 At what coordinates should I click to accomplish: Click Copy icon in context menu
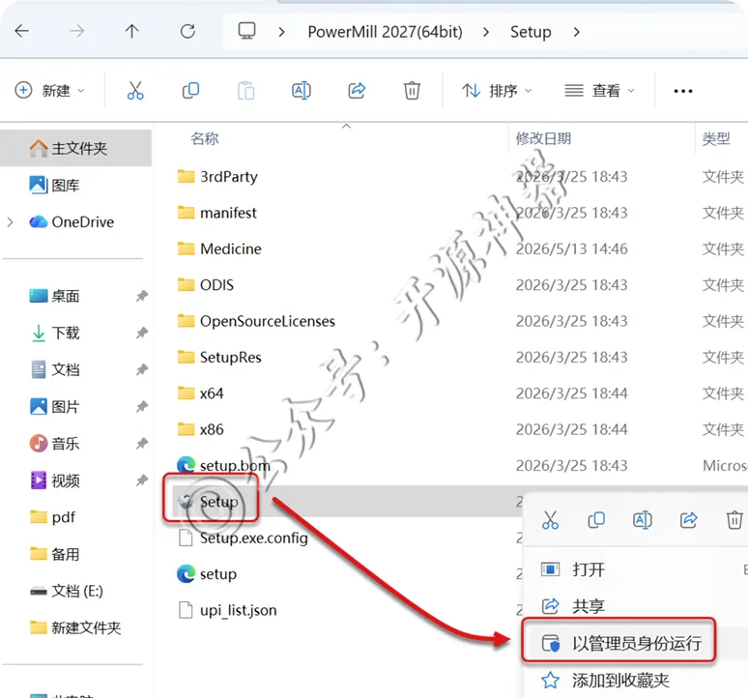(x=596, y=519)
